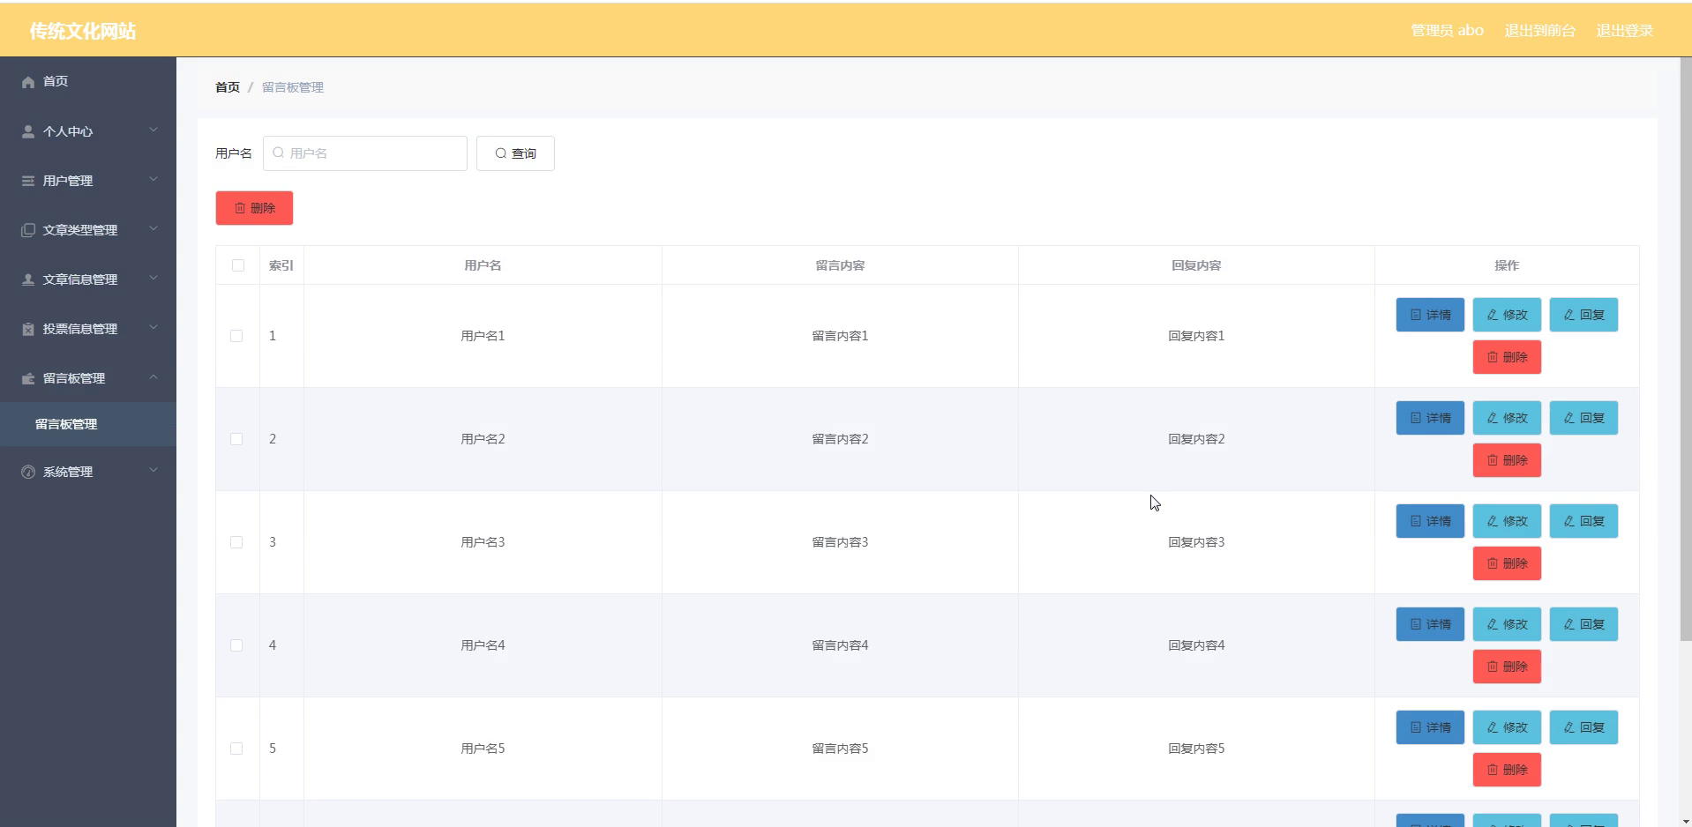Click the pencil icon on row 5 回复
Image resolution: width=1692 pixels, height=827 pixels.
[x=1569, y=727]
